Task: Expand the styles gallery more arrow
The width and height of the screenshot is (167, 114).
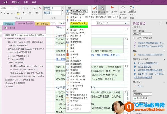Action: [63, 14]
